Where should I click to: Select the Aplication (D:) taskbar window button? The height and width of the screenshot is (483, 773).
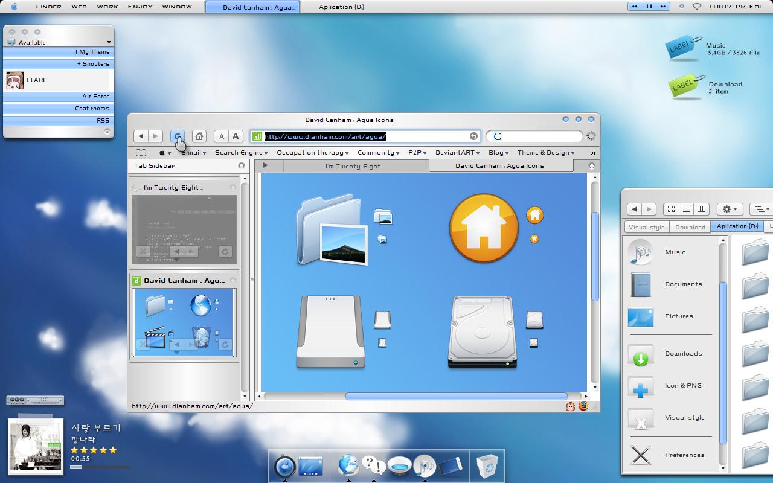coord(341,7)
